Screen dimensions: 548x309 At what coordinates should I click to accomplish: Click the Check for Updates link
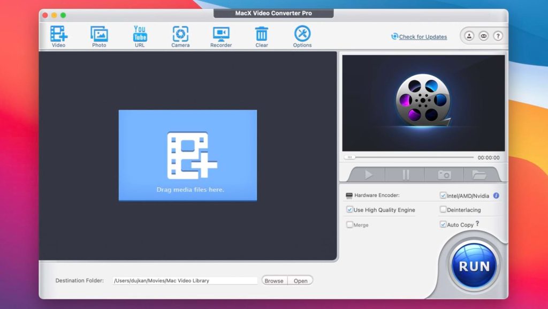pos(423,37)
